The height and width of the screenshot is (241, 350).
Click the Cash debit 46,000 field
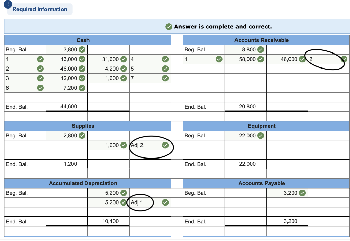67,69
